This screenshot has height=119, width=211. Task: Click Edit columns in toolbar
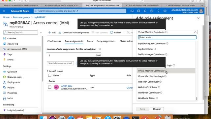100,32
